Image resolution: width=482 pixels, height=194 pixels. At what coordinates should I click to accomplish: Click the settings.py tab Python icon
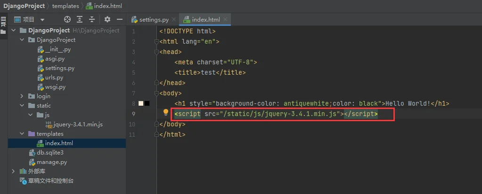click(x=135, y=20)
